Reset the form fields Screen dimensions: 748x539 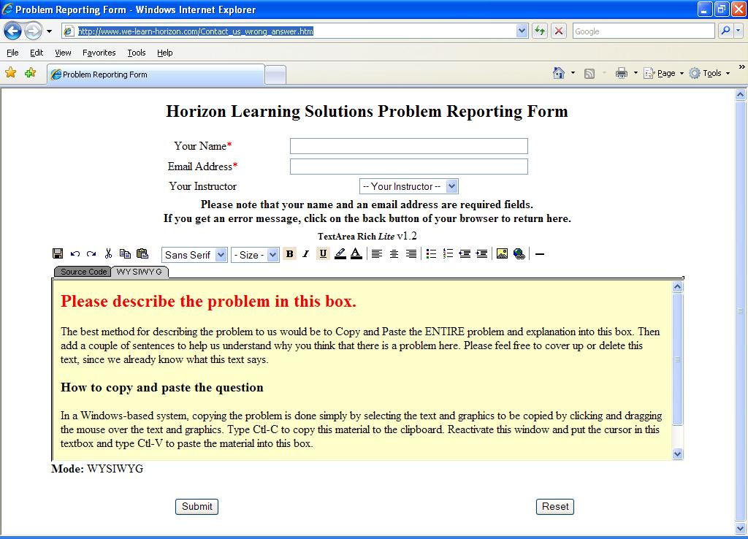[555, 507]
